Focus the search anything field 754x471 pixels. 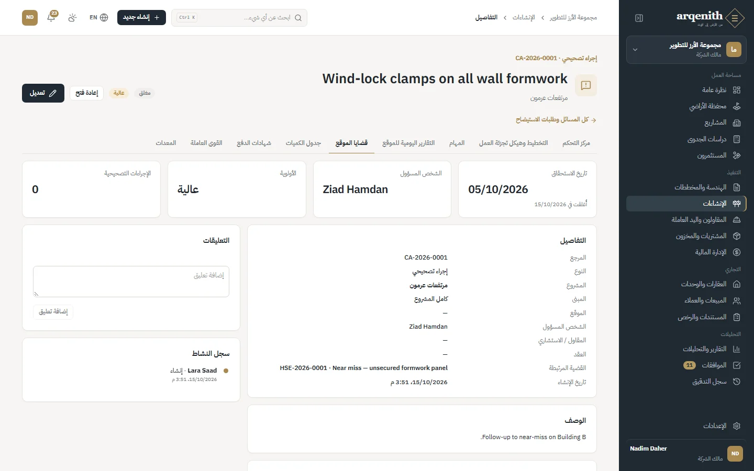click(239, 17)
